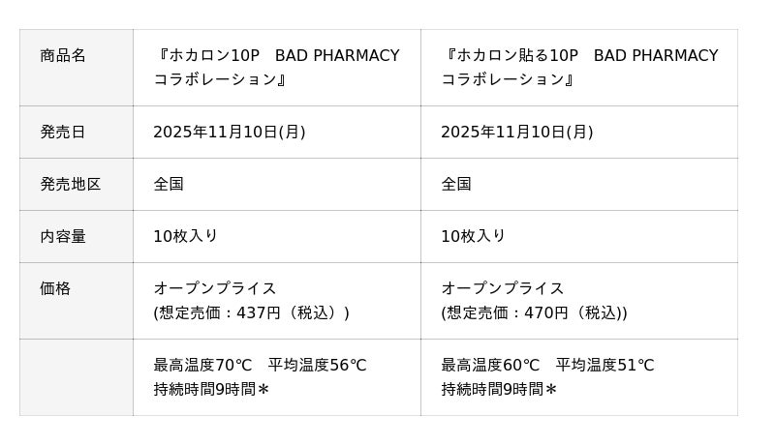Select the 内容量 row header
Screen dimensions: 775x445
click(63, 237)
